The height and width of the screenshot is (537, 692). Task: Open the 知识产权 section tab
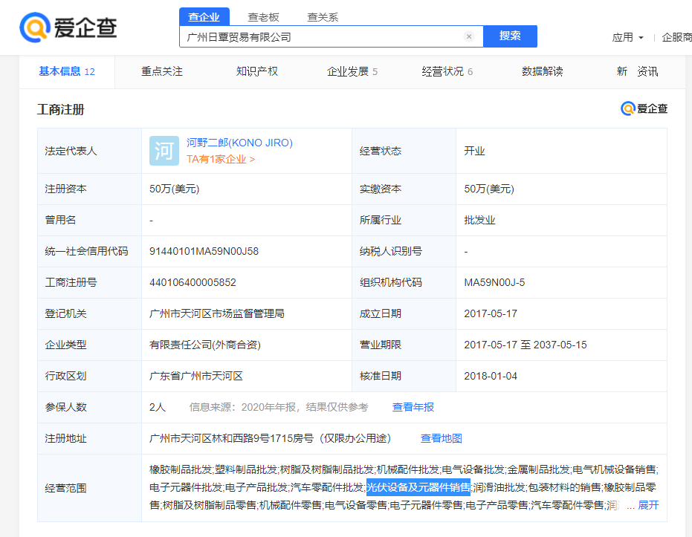click(257, 71)
